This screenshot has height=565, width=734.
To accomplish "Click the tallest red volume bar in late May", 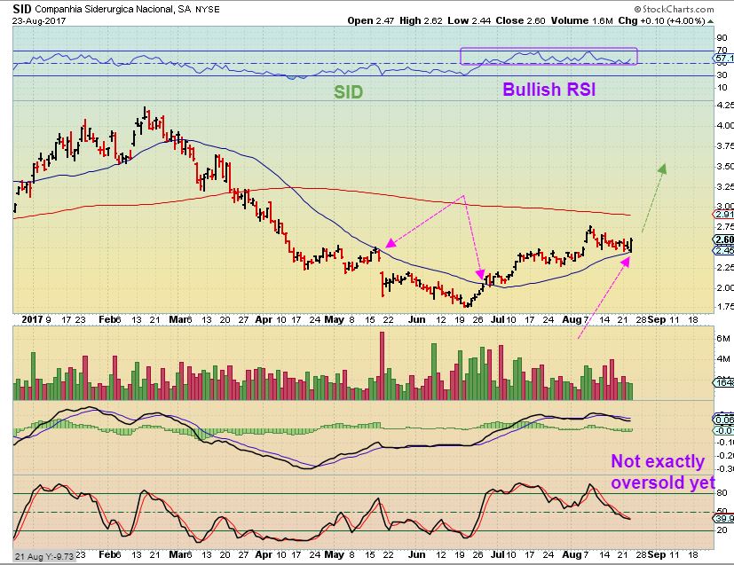I will click(382, 365).
